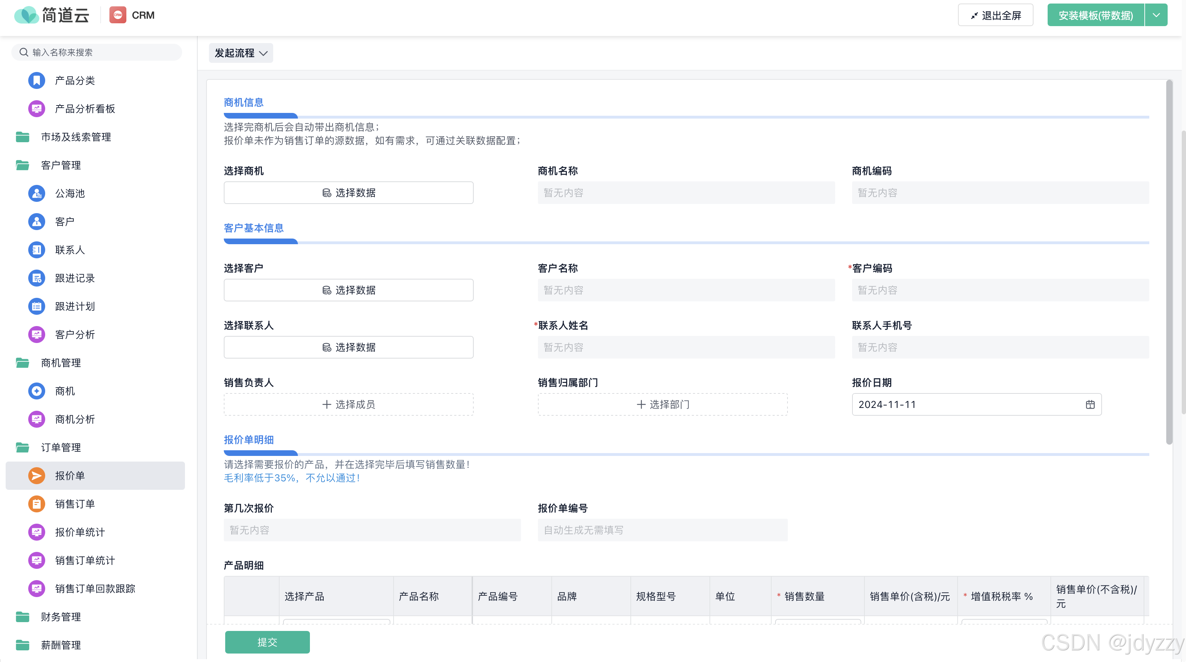This screenshot has width=1186, height=662.
Task: Click the CRM app logo icon
Action: (x=118, y=15)
